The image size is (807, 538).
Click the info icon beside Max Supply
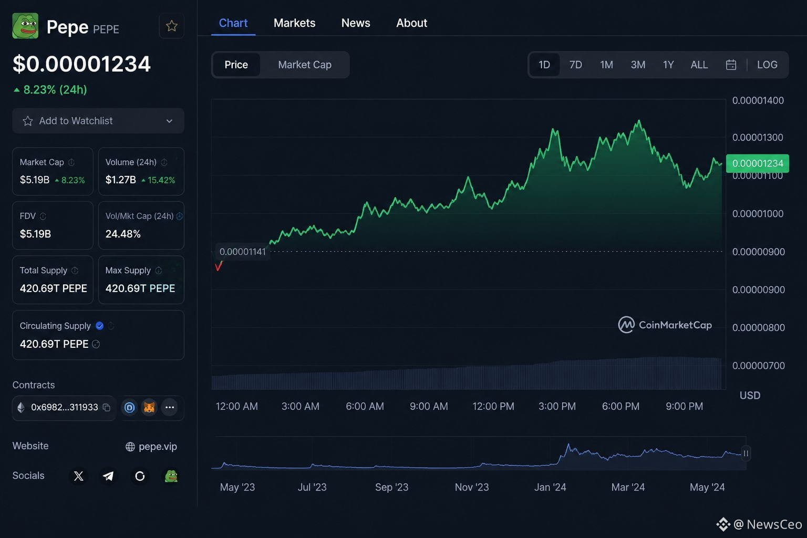click(x=158, y=270)
